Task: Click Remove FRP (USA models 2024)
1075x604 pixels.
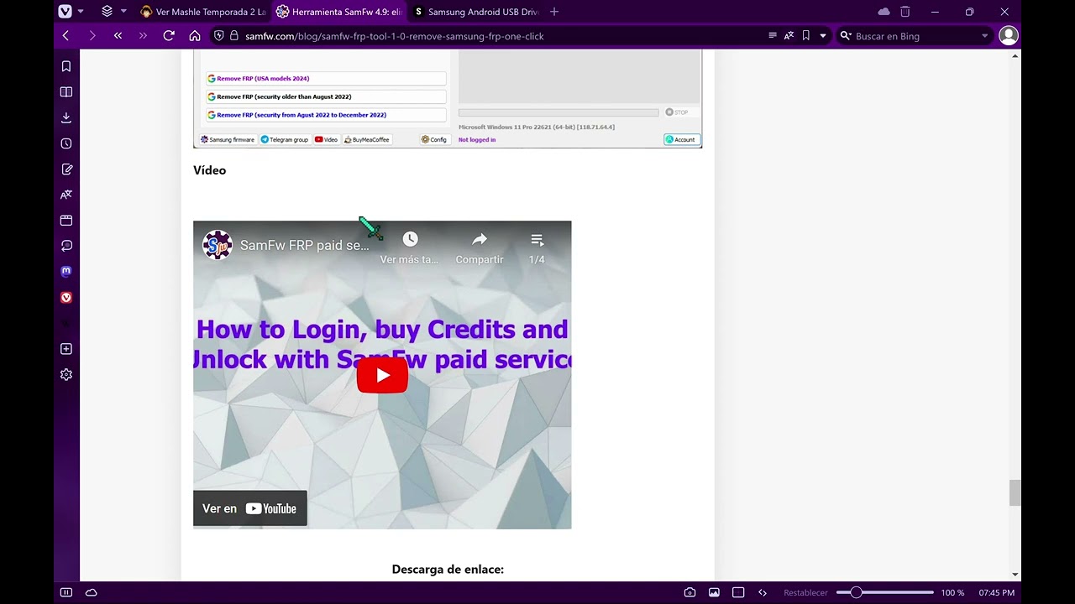Action: tap(326, 78)
